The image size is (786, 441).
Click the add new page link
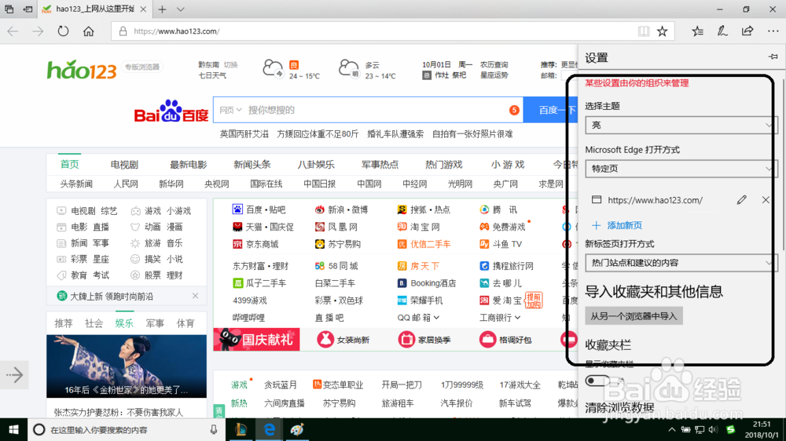pyautogui.click(x=617, y=225)
